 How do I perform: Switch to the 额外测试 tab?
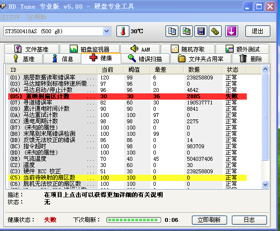point(242,49)
